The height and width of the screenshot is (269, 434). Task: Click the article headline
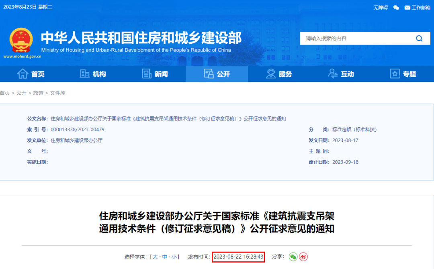pos(217,222)
